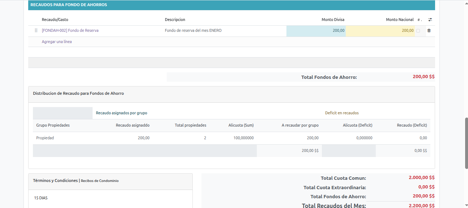Select the blue Monto Divisa amount cell
Image resolution: width=468 pixels, height=208 pixels.
(x=316, y=31)
